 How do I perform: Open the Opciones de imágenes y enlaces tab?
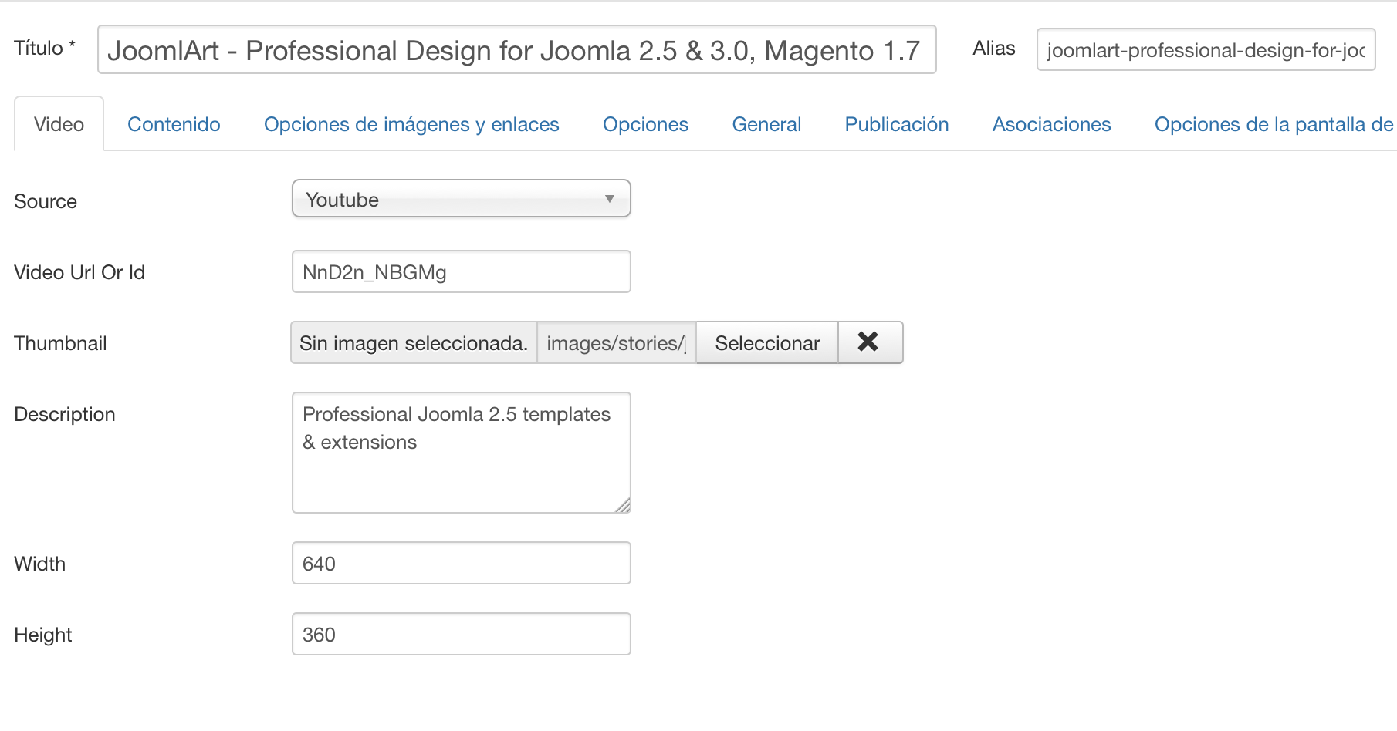click(411, 124)
